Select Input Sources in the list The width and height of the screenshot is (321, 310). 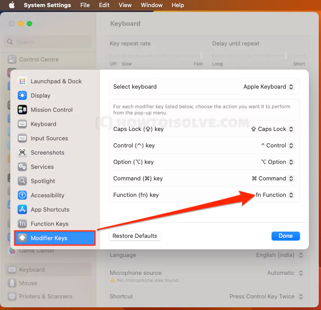[x=55, y=138]
